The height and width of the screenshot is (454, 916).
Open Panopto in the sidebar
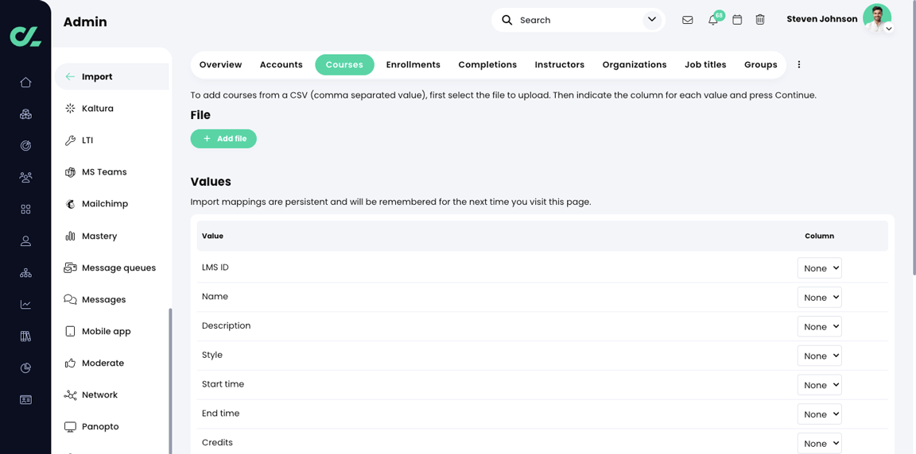(91, 426)
